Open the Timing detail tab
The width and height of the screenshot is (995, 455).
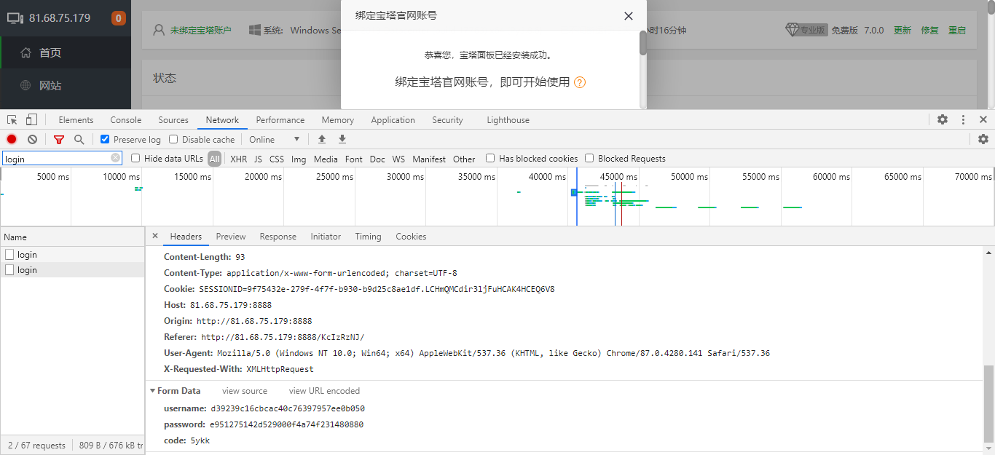click(368, 237)
